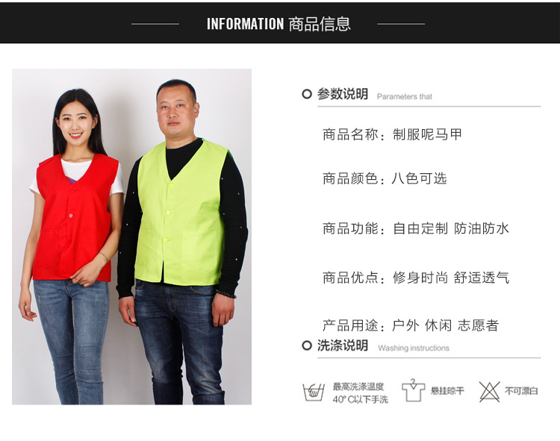This screenshot has height=441, width=560.
Task: Click the hand wash tub icon
Action: click(x=314, y=392)
